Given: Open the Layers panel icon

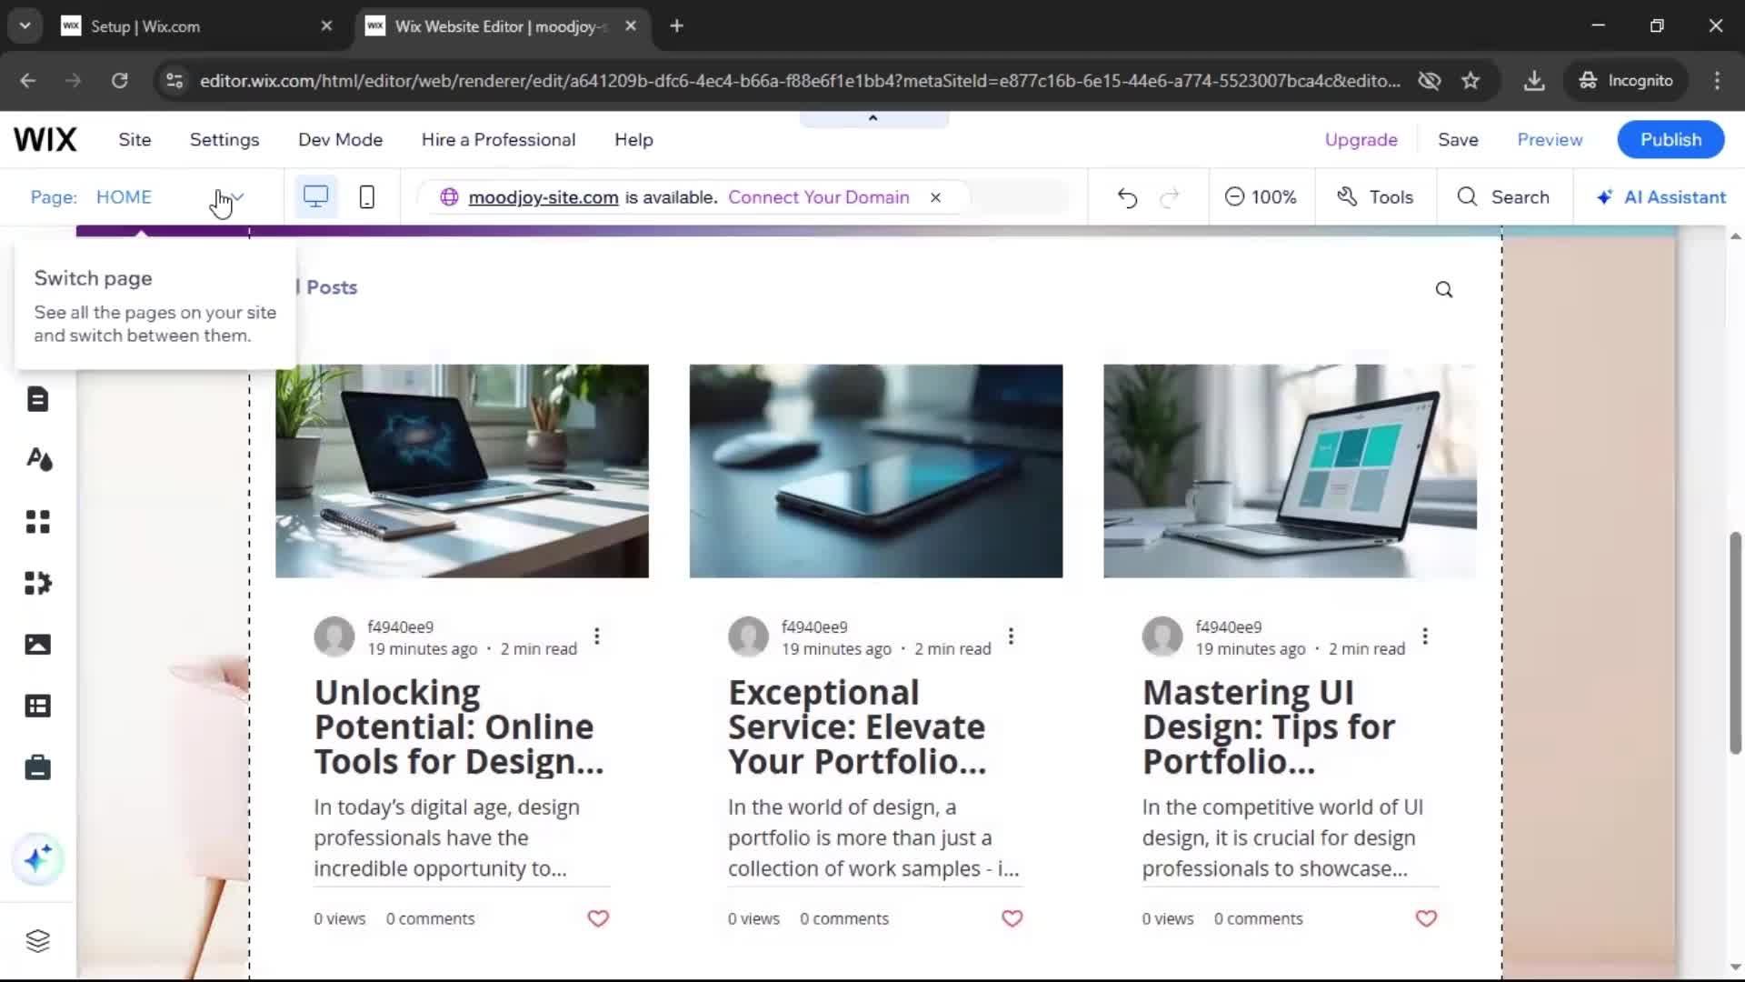Looking at the screenshot, I should click(37, 941).
